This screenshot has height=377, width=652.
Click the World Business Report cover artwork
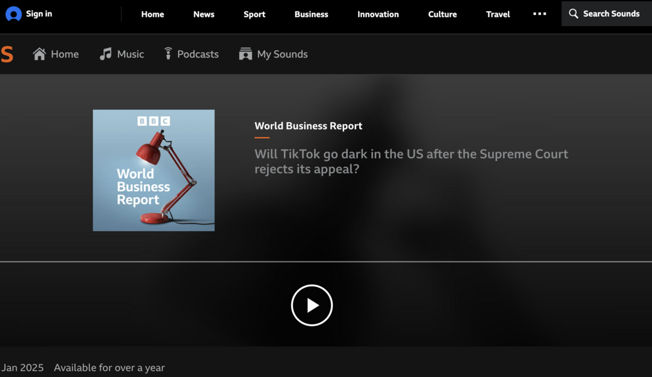[154, 170]
